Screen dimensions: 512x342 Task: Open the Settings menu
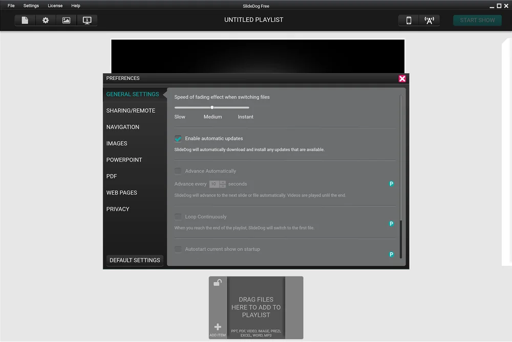[x=31, y=6]
